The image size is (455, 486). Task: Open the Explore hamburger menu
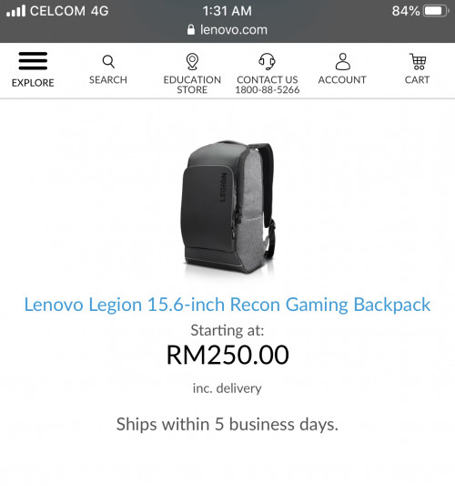tap(33, 61)
